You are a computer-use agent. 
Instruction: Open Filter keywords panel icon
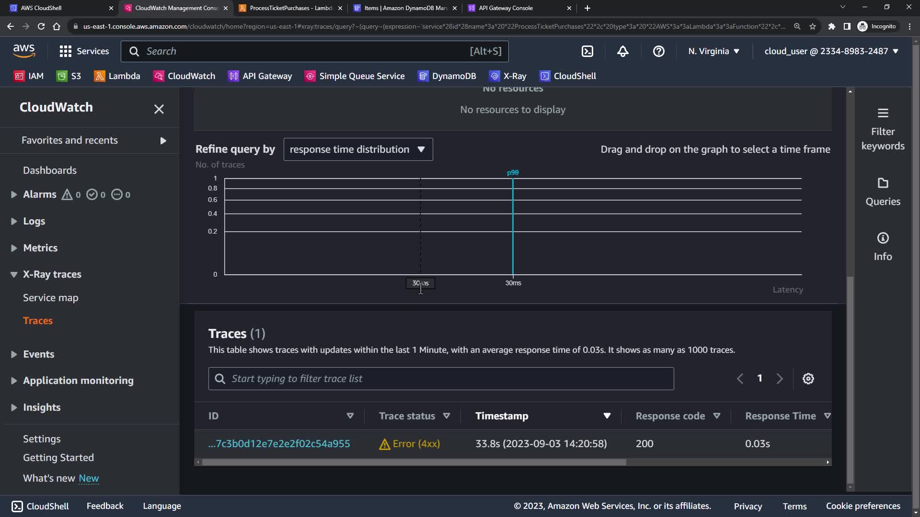(883, 113)
